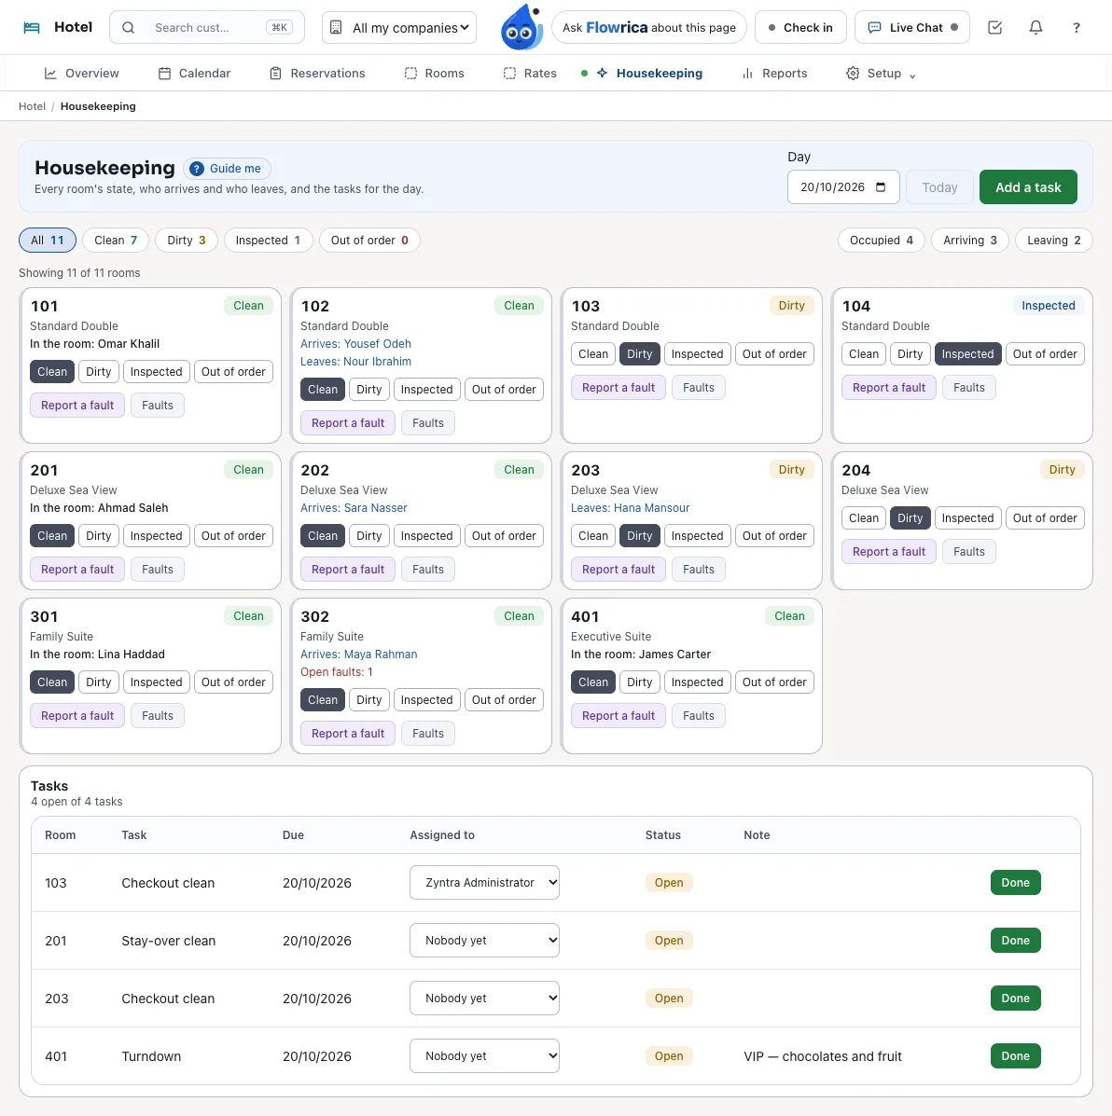
Task: Report a fault for room 204
Action: point(889,552)
